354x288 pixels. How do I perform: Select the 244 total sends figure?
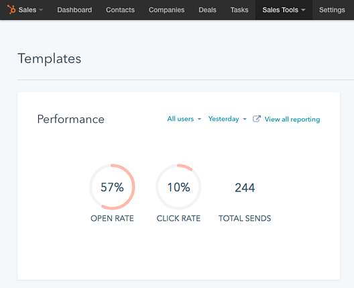point(245,187)
